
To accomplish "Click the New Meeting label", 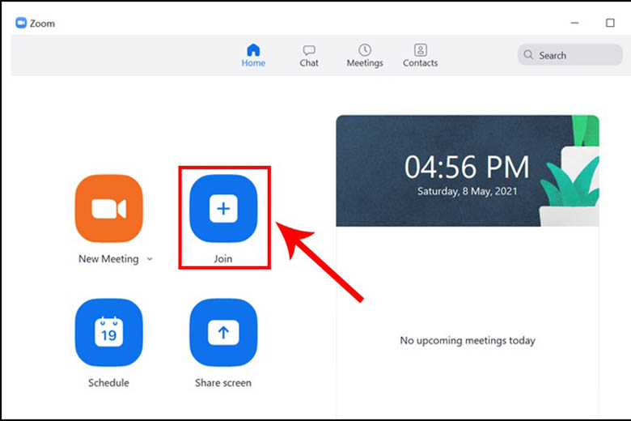I will (108, 258).
